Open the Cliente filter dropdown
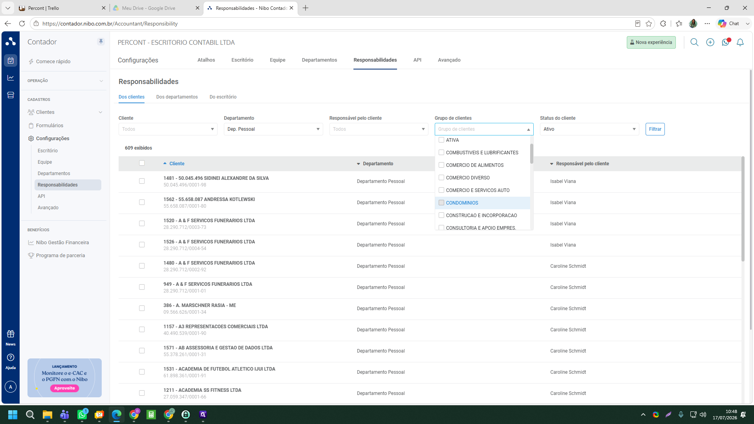This screenshot has height=424, width=754. tap(168, 129)
